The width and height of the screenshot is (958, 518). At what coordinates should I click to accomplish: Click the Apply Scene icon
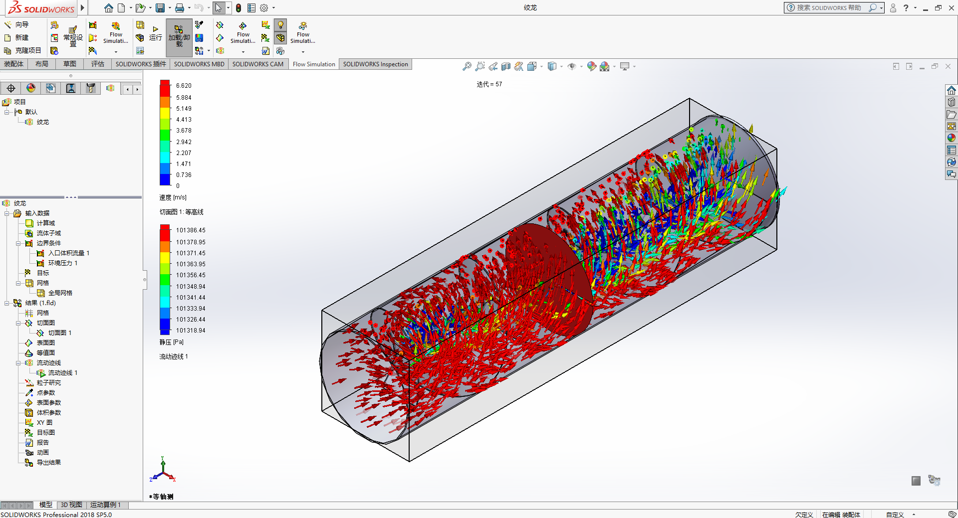pos(605,66)
